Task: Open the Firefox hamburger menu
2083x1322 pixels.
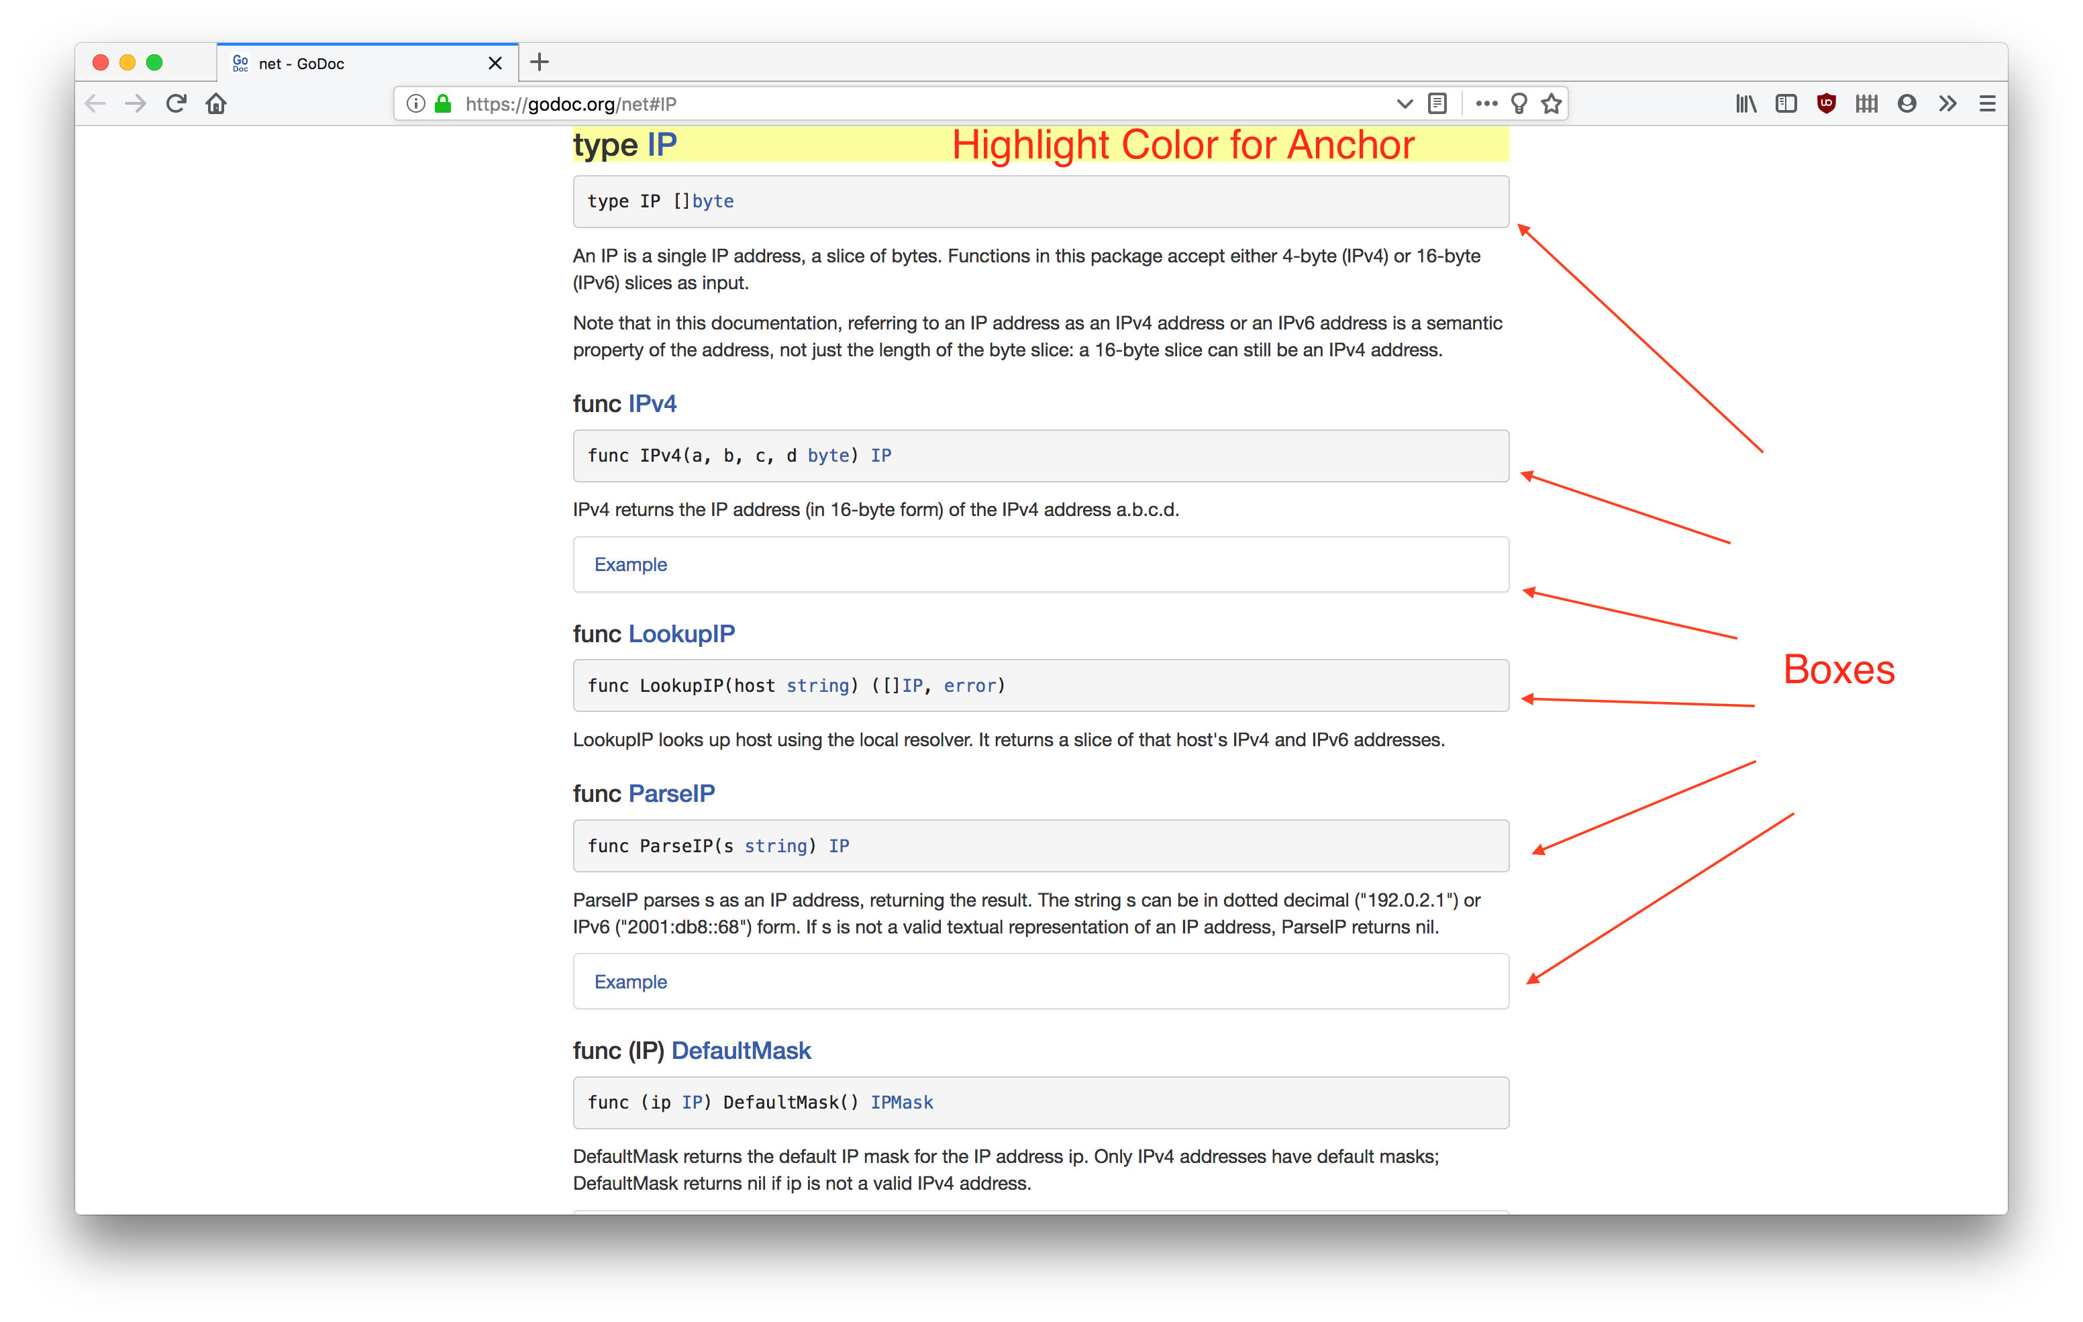Action: 1987,104
